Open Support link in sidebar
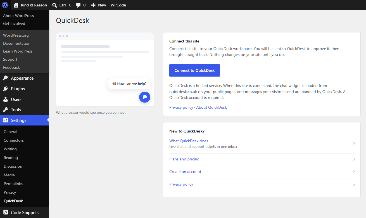 (10, 59)
